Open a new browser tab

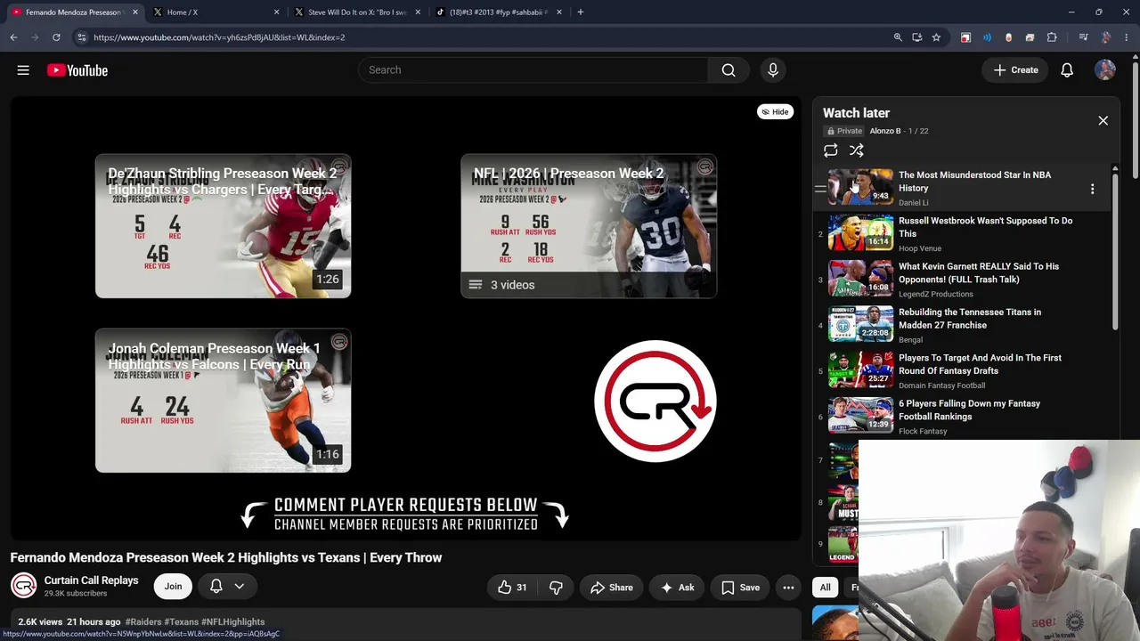581,12
